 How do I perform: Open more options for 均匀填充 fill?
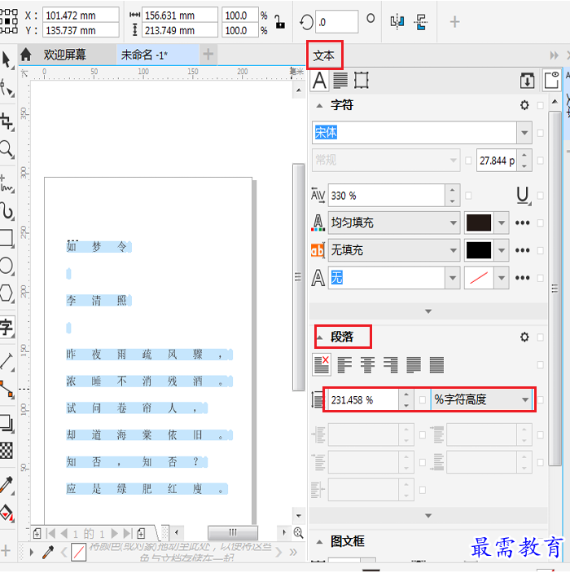[x=523, y=223]
